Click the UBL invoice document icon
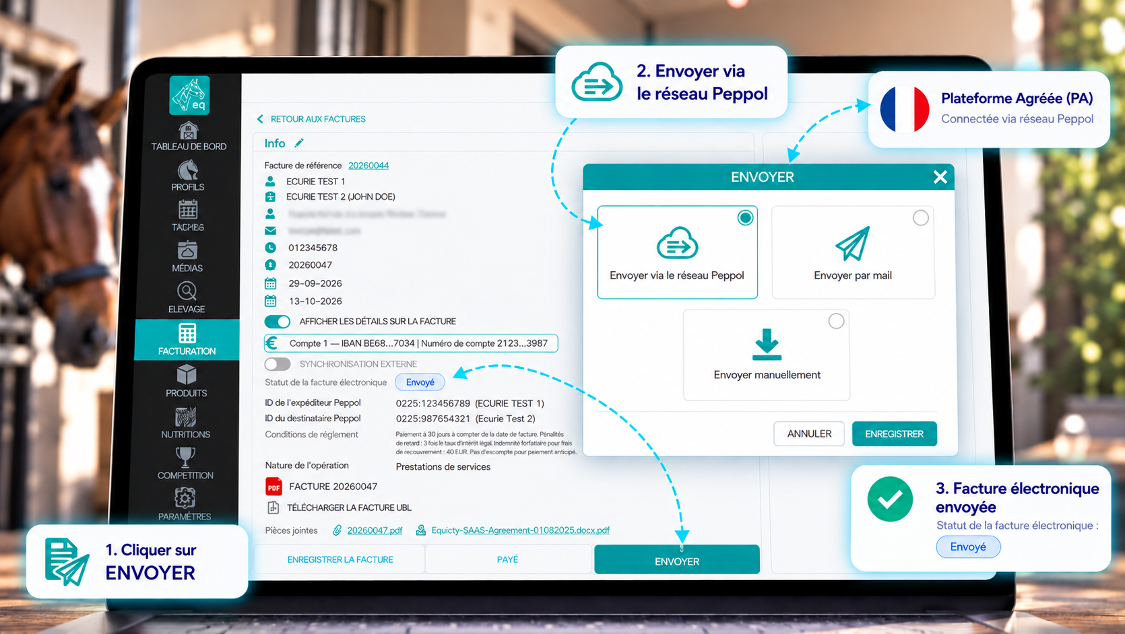 pos(273,507)
